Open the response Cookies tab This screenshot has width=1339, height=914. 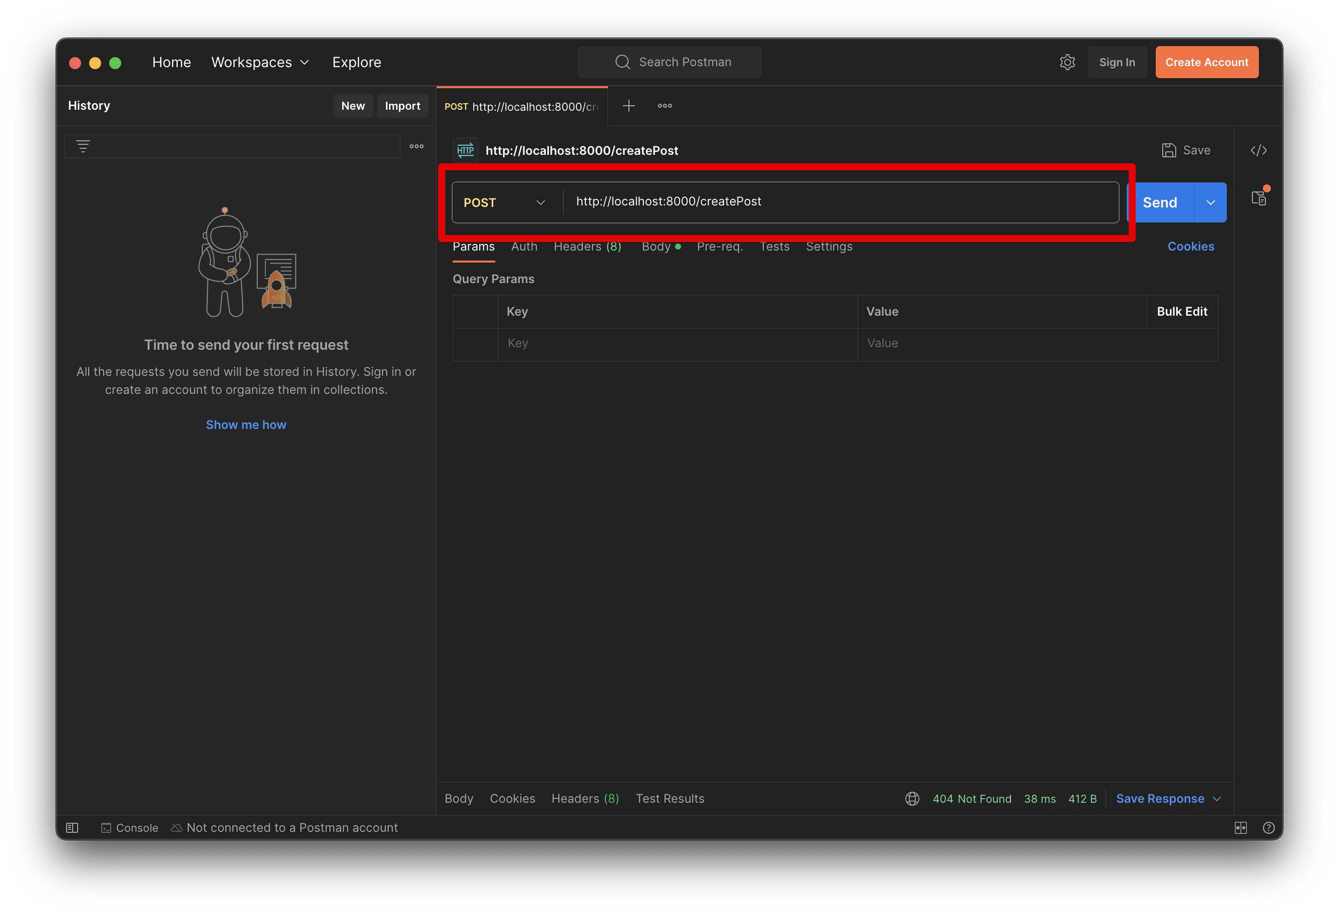[x=513, y=799]
